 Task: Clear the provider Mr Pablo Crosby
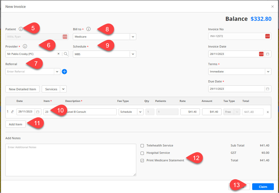point(58,54)
